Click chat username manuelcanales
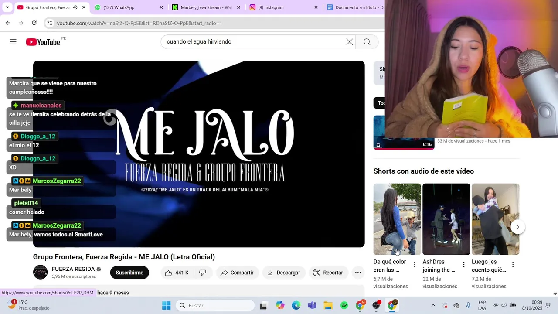Image resolution: width=558 pixels, height=314 pixels. [41, 106]
